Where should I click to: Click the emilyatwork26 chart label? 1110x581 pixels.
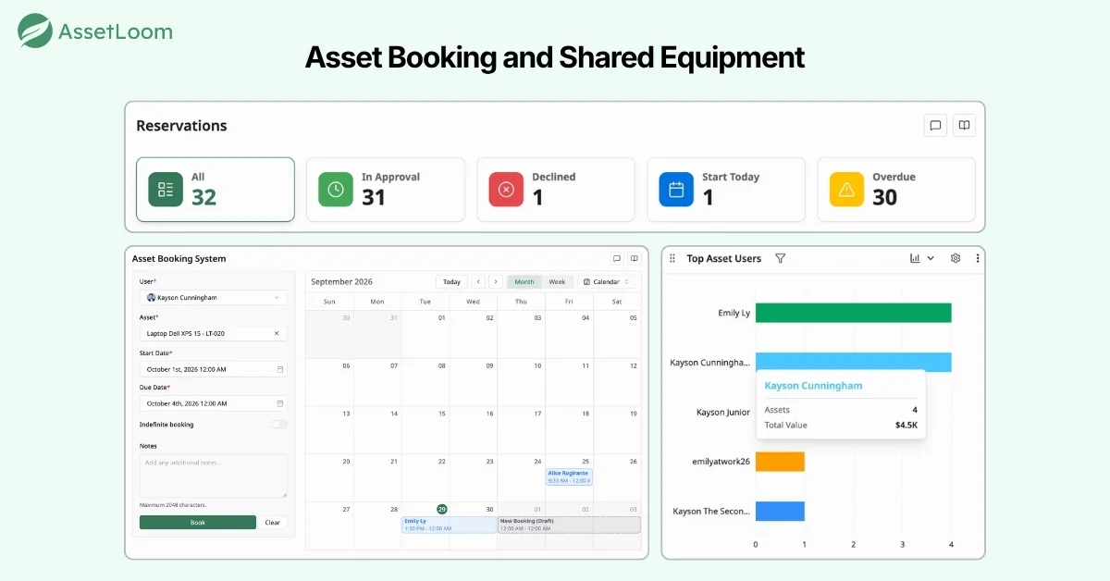721,461
